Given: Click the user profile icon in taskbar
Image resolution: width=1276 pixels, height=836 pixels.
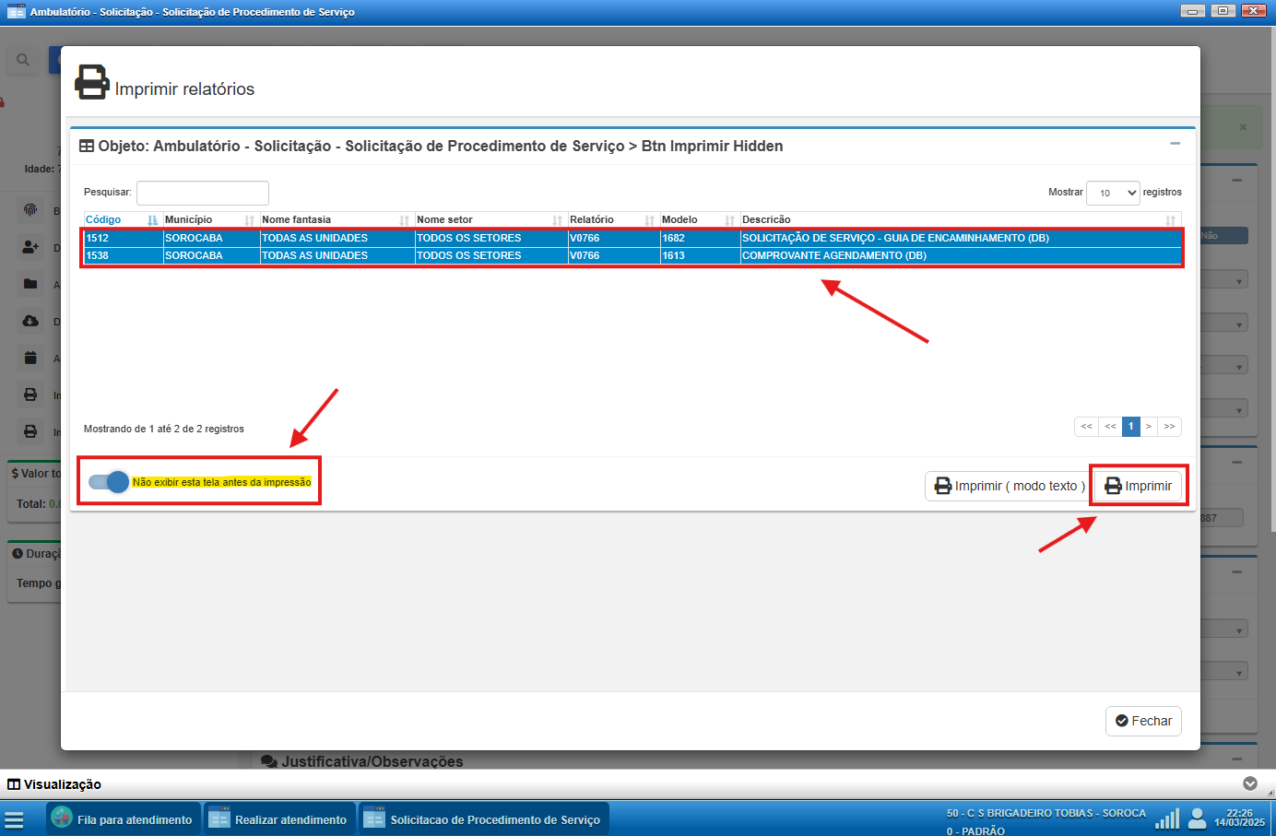Looking at the screenshot, I should (x=1197, y=818).
